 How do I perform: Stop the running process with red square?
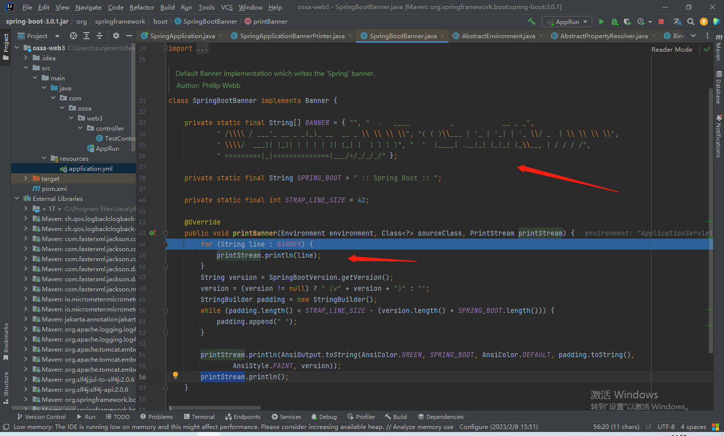(661, 22)
